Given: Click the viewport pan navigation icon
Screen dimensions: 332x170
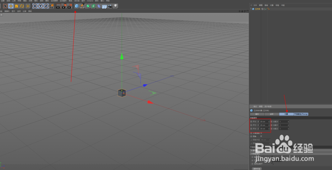Looking at the screenshot, I should (240, 11).
